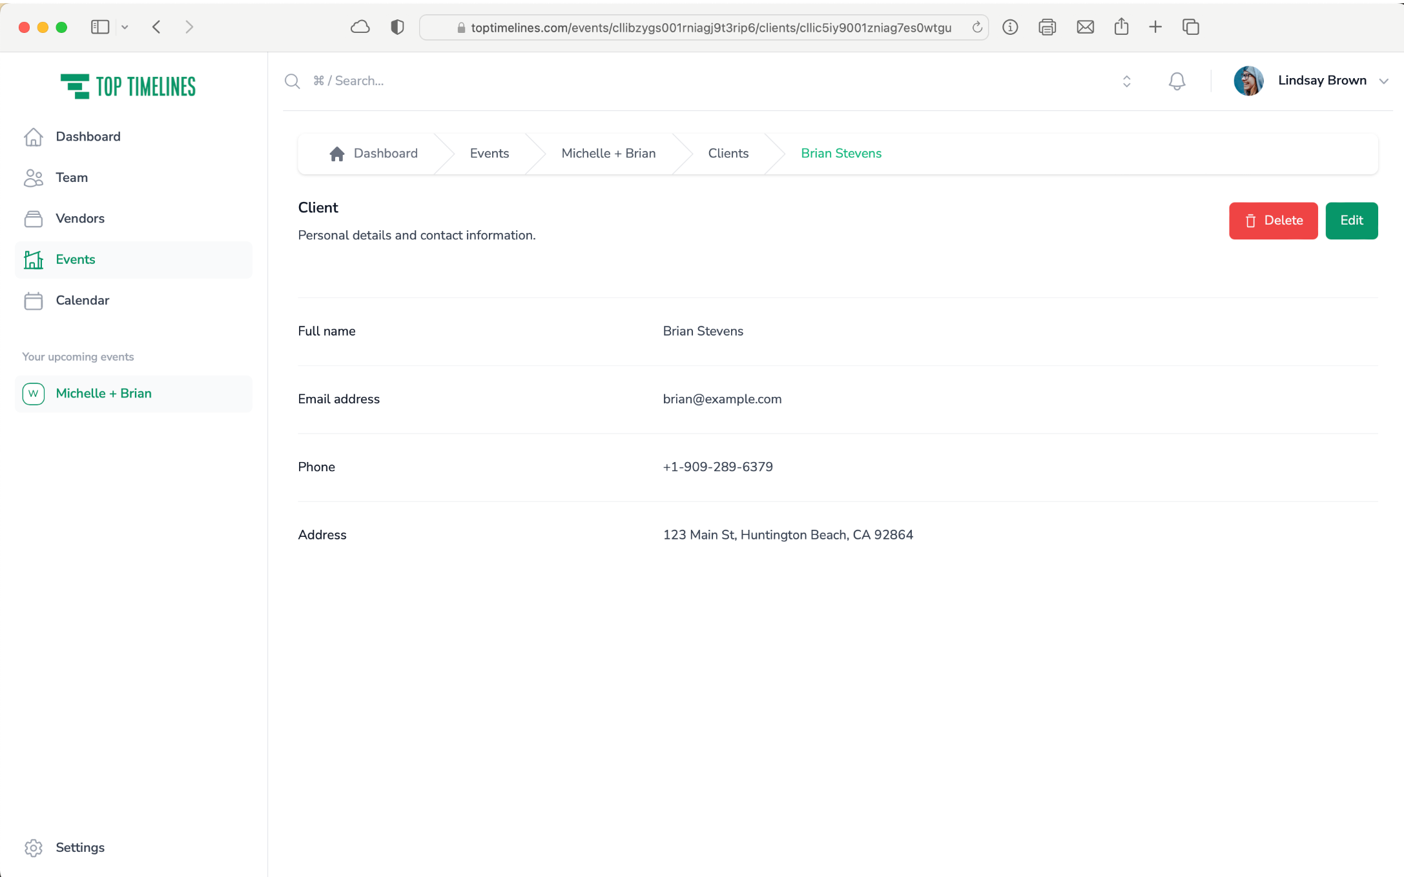Click the Safari privacy shield icon

tap(397, 27)
